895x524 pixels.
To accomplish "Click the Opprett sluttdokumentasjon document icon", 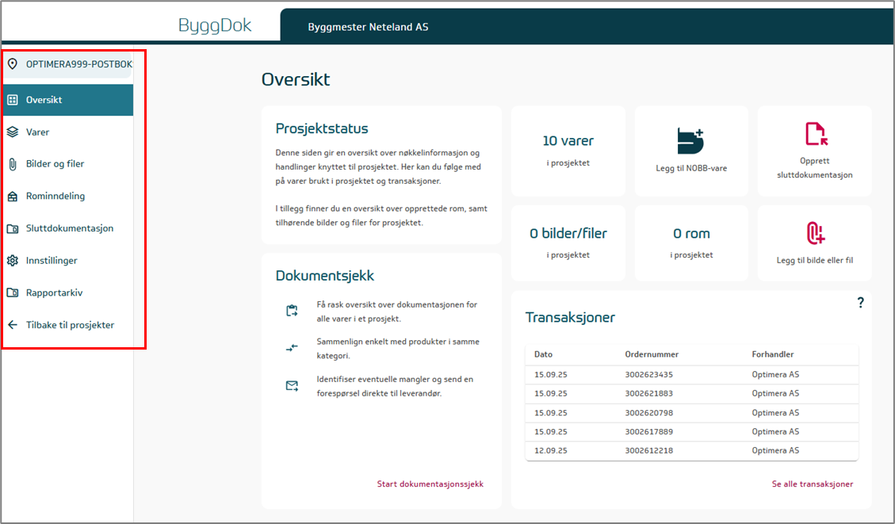I will coord(815,134).
